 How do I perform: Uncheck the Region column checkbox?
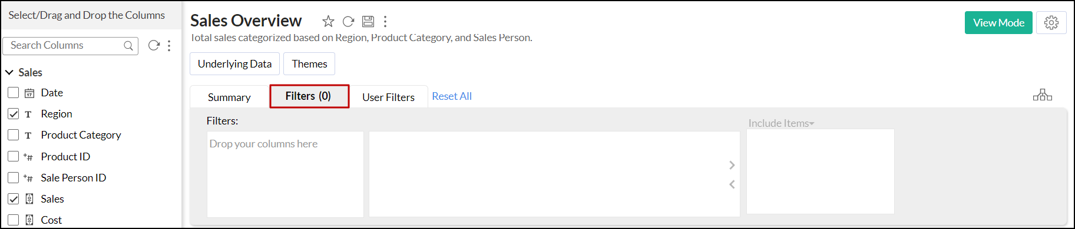[14, 114]
